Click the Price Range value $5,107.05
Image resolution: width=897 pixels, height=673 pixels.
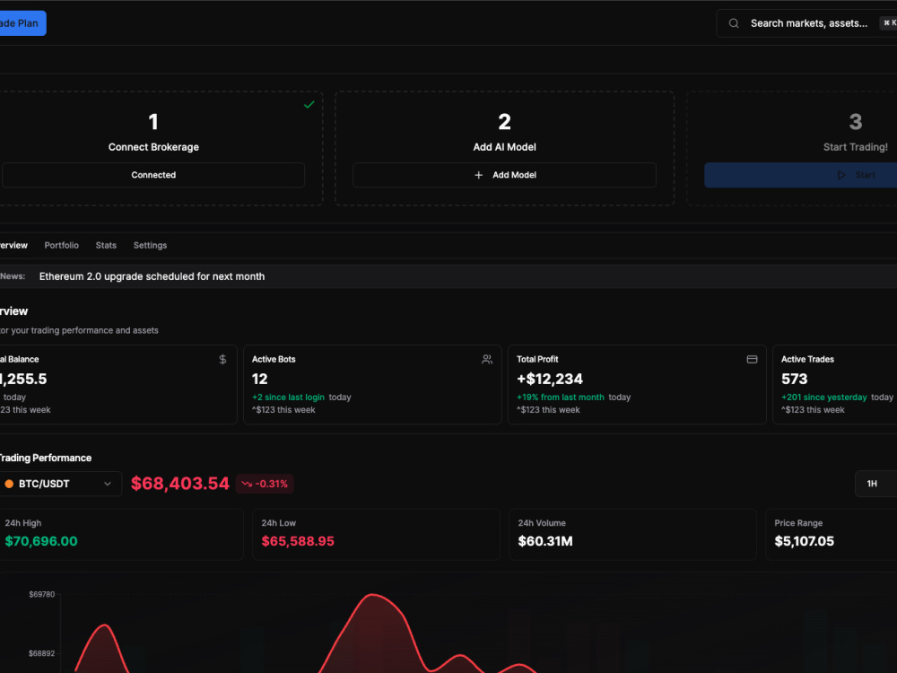pos(805,541)
